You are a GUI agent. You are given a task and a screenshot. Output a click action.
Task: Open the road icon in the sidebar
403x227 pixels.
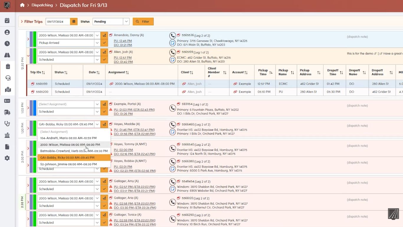point(7,55)
